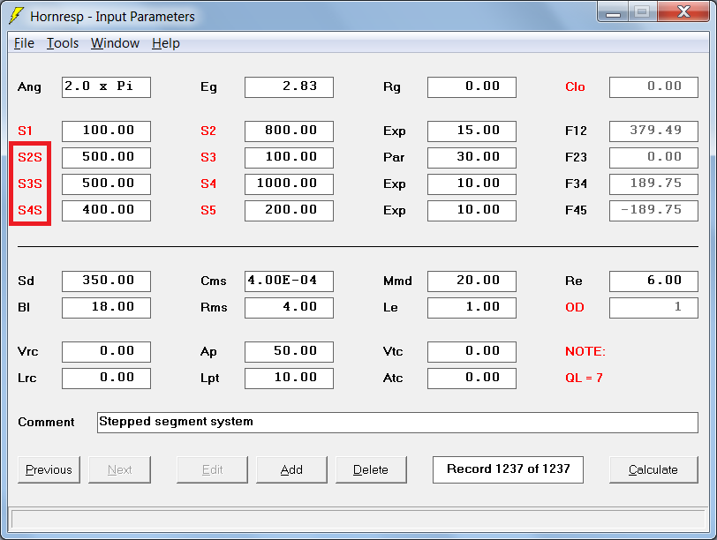Close the Hornresp window

pyautogui.click(x=683, y=11)
